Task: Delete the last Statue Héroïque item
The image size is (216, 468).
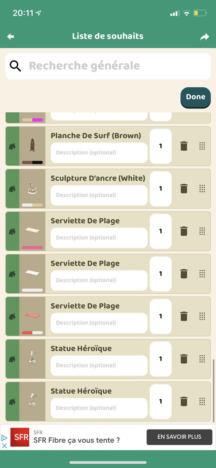Action: coord(184,401)
